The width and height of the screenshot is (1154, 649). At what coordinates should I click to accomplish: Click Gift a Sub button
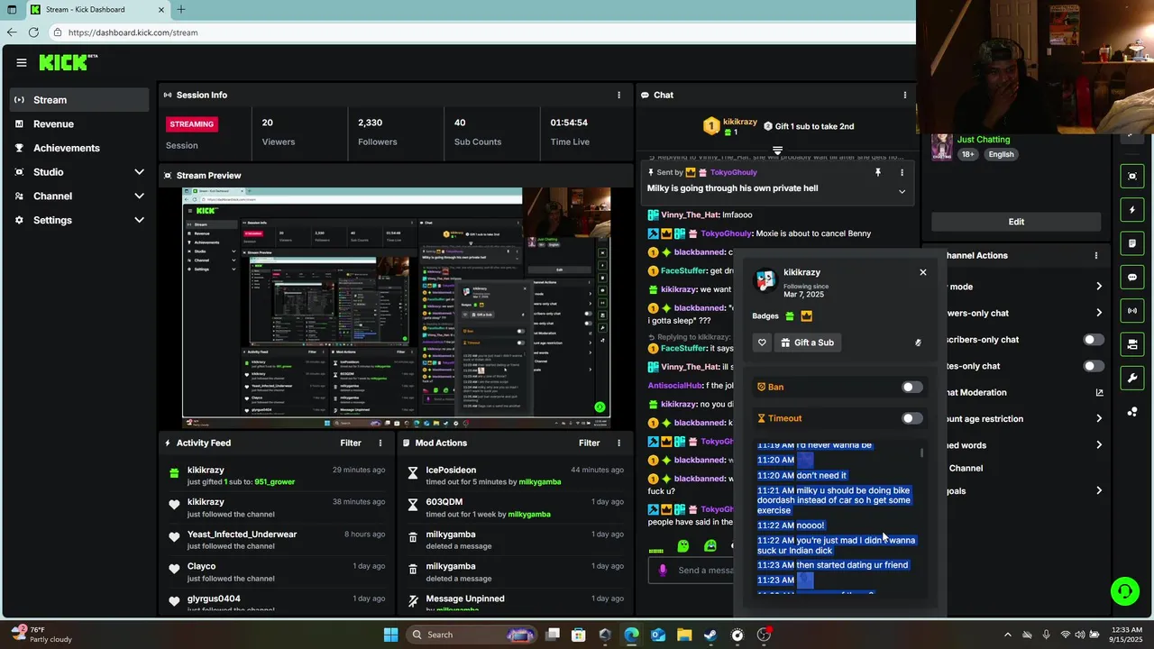[x=807, y=343]
